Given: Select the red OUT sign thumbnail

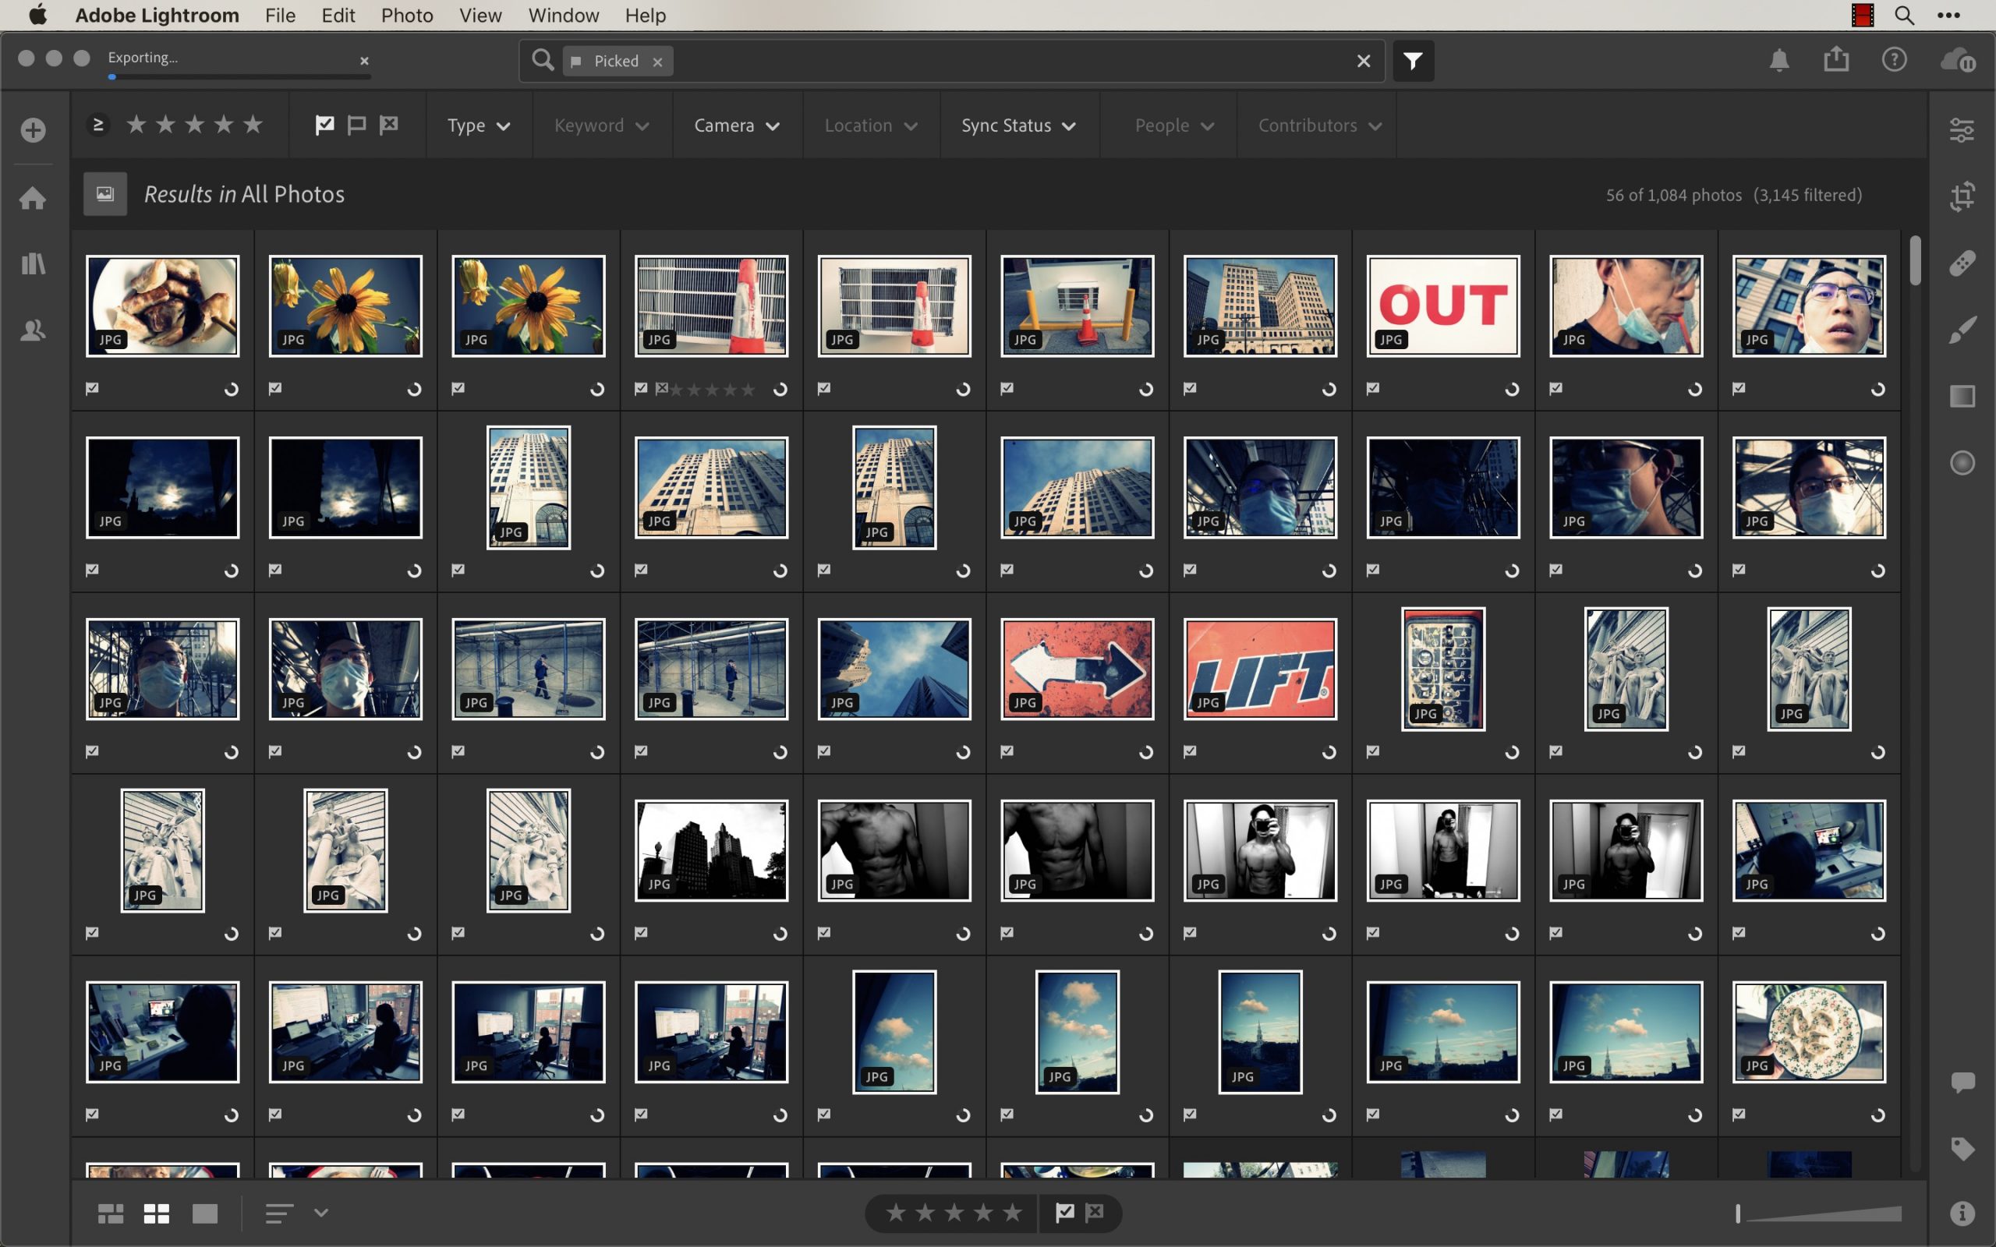Looking at the screenshot, I should tap(1442, 306).
